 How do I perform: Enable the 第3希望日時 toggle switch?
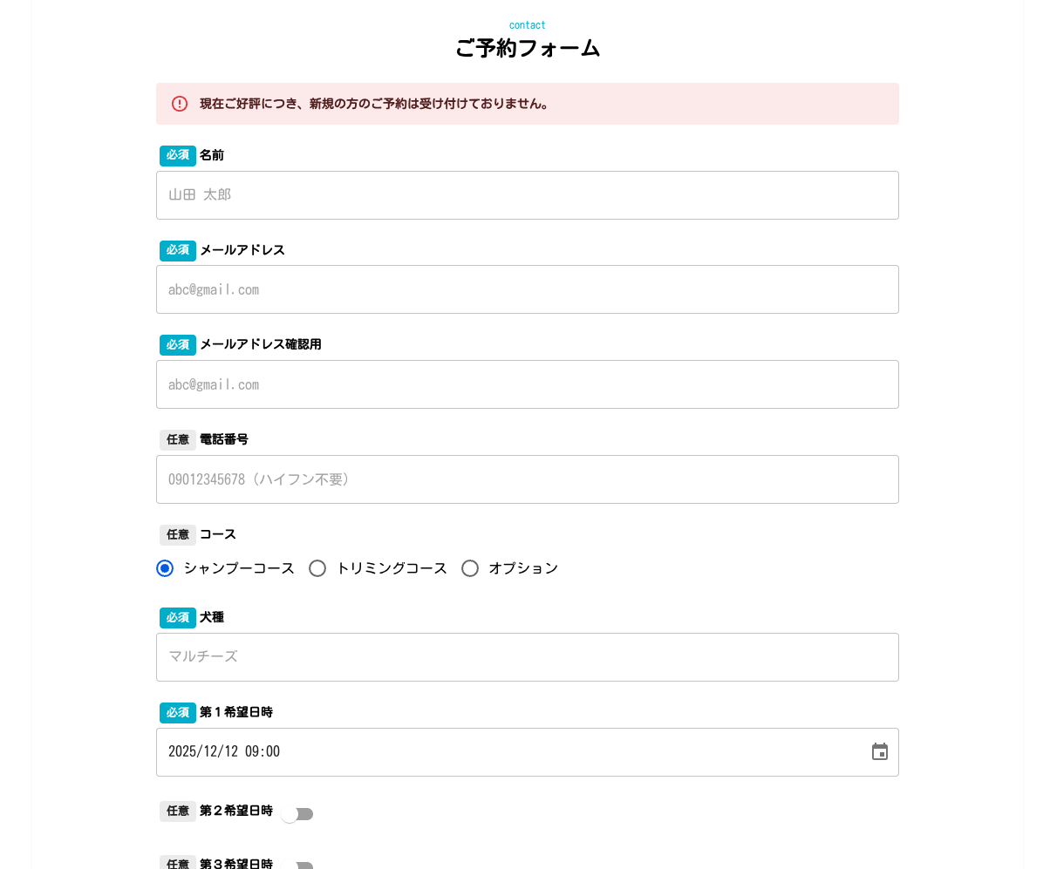[x=298, y=866]
